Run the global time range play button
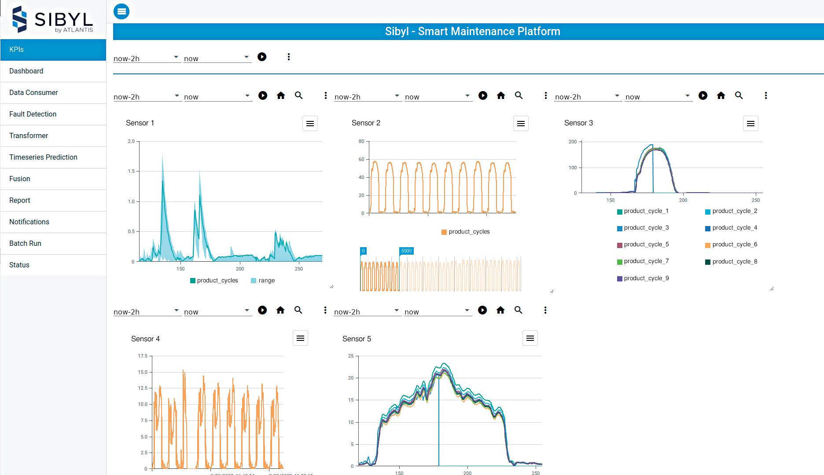The height and width of the screenshot is (475, 824). (262, 57)
